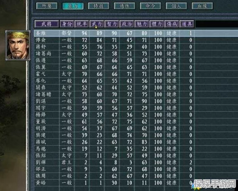Click 體力 100 in 諸葛瞻's row

pyautogui.click(x=158, y=94)
